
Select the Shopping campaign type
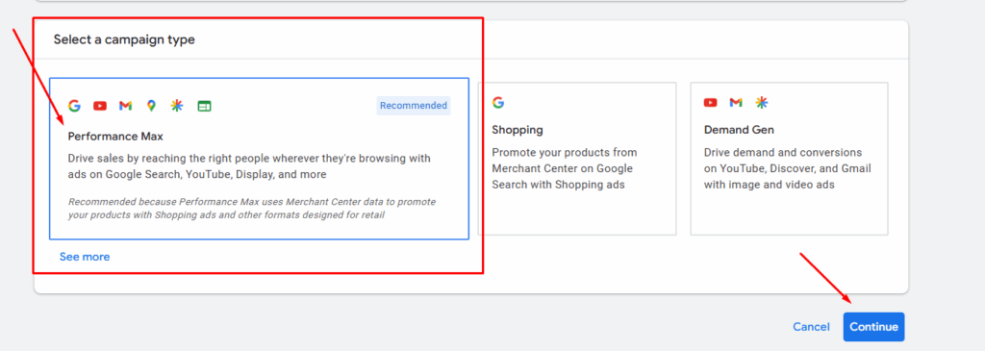[x=577, y=159]
